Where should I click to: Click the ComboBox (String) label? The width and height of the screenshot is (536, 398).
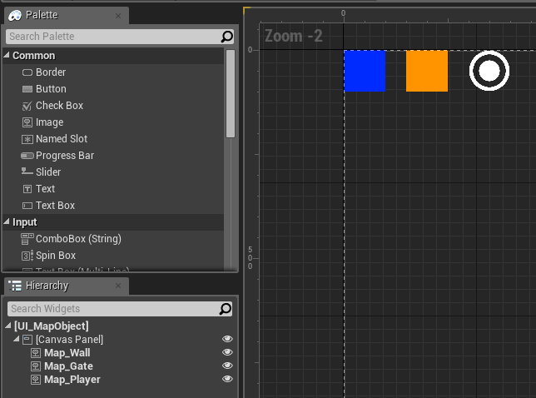point(78,239)
